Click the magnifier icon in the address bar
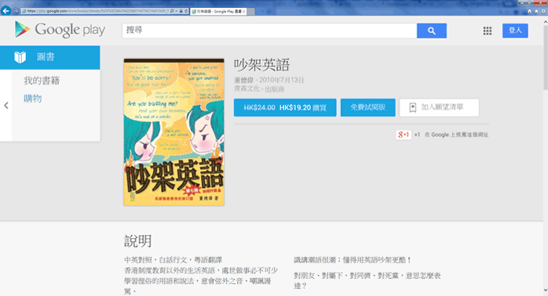 (x=172, y=11)
